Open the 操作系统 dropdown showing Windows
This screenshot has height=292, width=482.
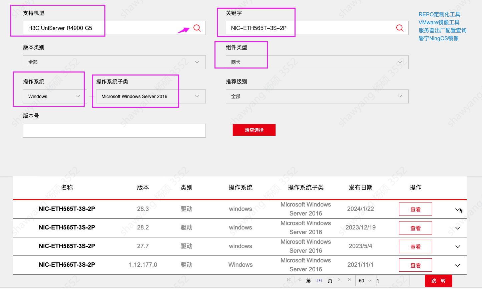coord(55,96)
